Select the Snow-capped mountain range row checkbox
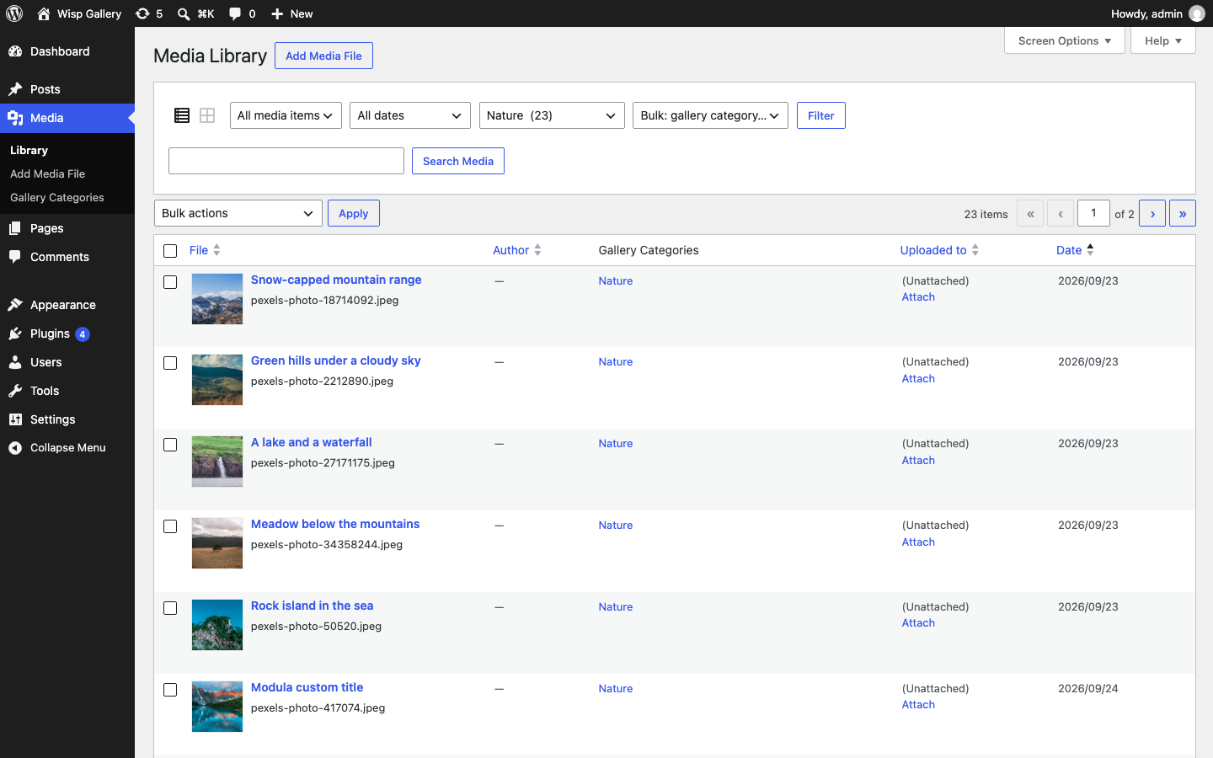The width and height of the screenshot is (1213, 758). tap(170, 282)
